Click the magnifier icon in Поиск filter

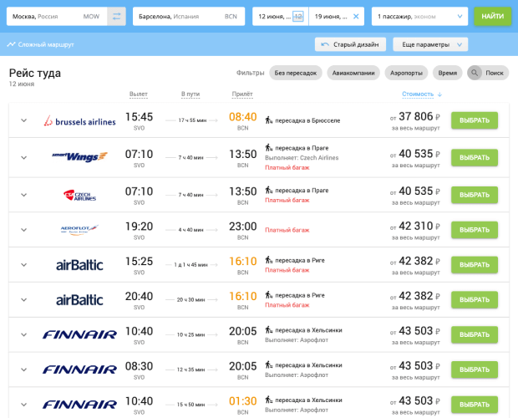tap(475, 73)
